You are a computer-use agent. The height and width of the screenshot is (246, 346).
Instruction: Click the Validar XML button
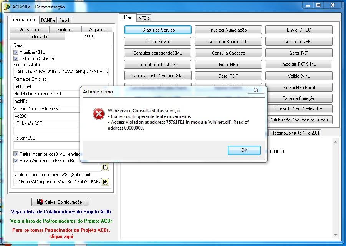(x=299, y=76)
